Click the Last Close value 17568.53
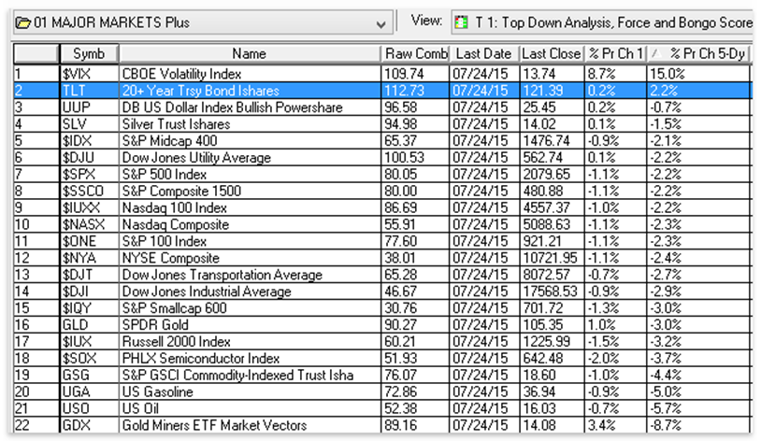The height and width of the screenshot is (441, 761). coord(550,292)
